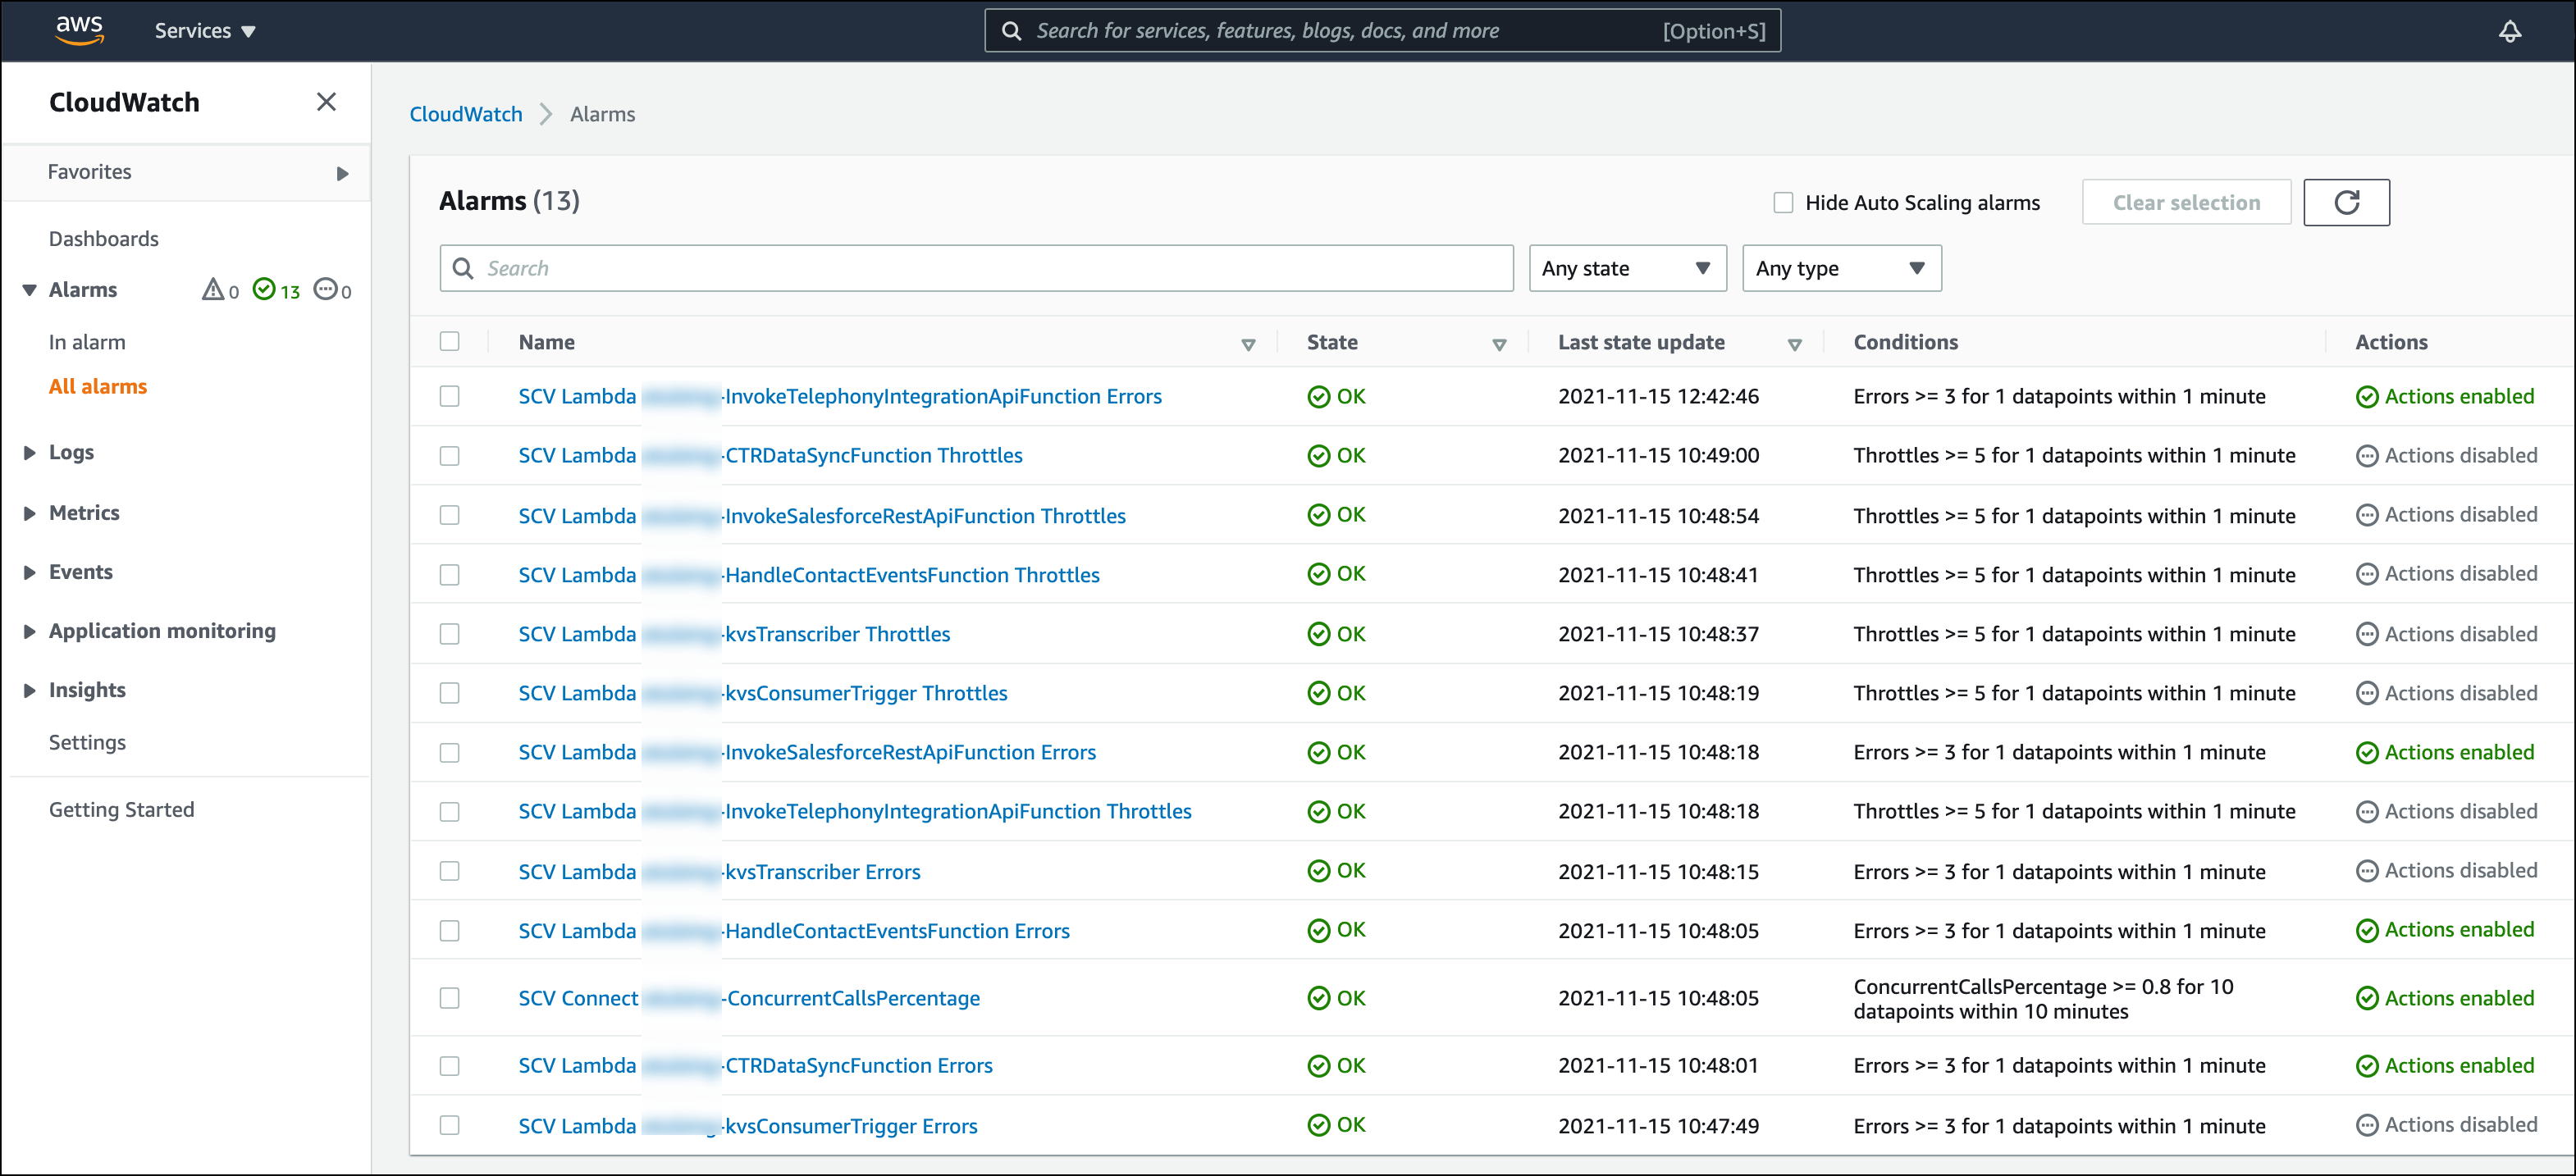Select the InvokeSalesforceRestApiFunction Throttles alarm checkbox
This screenshot has height=1176, width=2576.
coord(450,515)
